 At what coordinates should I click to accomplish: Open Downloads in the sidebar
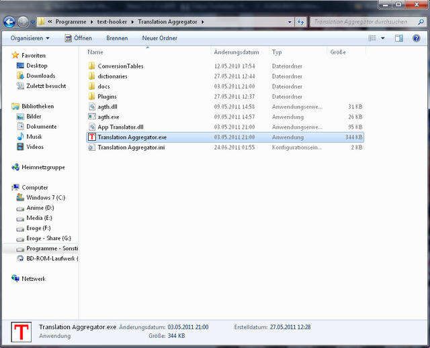tap(40, 76)
